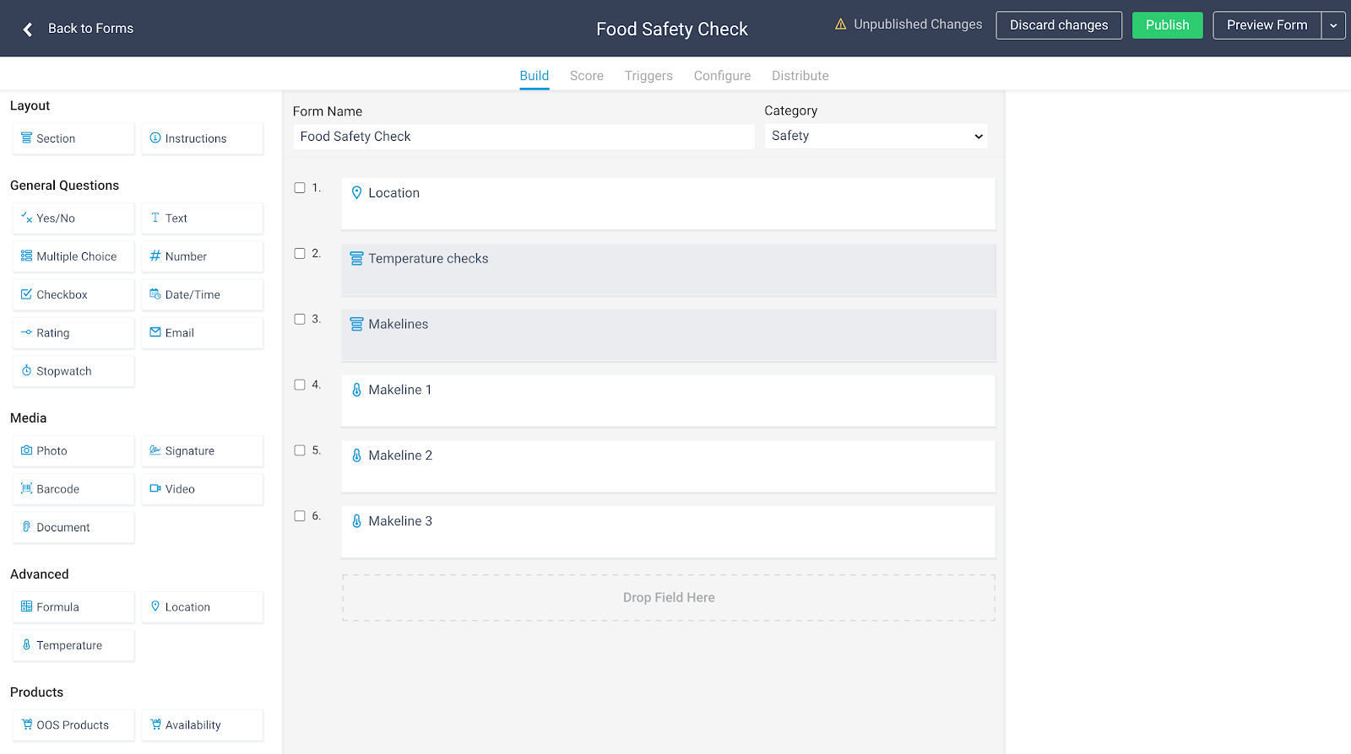Open the Score tab
Viewport: 1351px width, 754px height.
coord(587,76)
